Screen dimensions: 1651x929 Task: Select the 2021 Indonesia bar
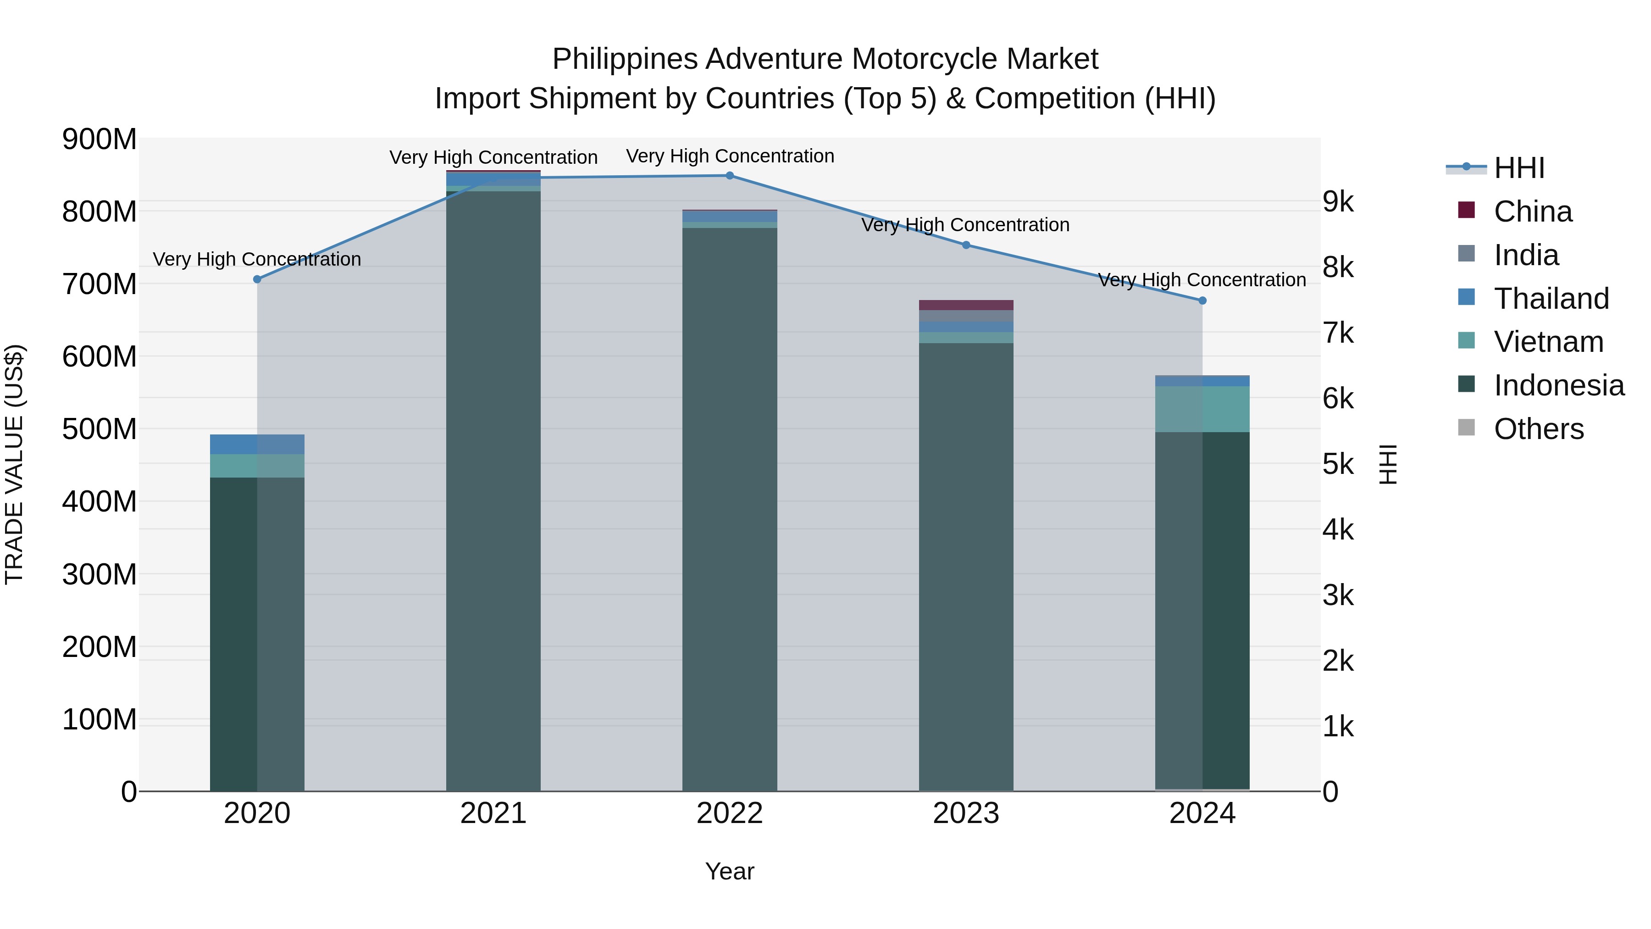(493, 491)
